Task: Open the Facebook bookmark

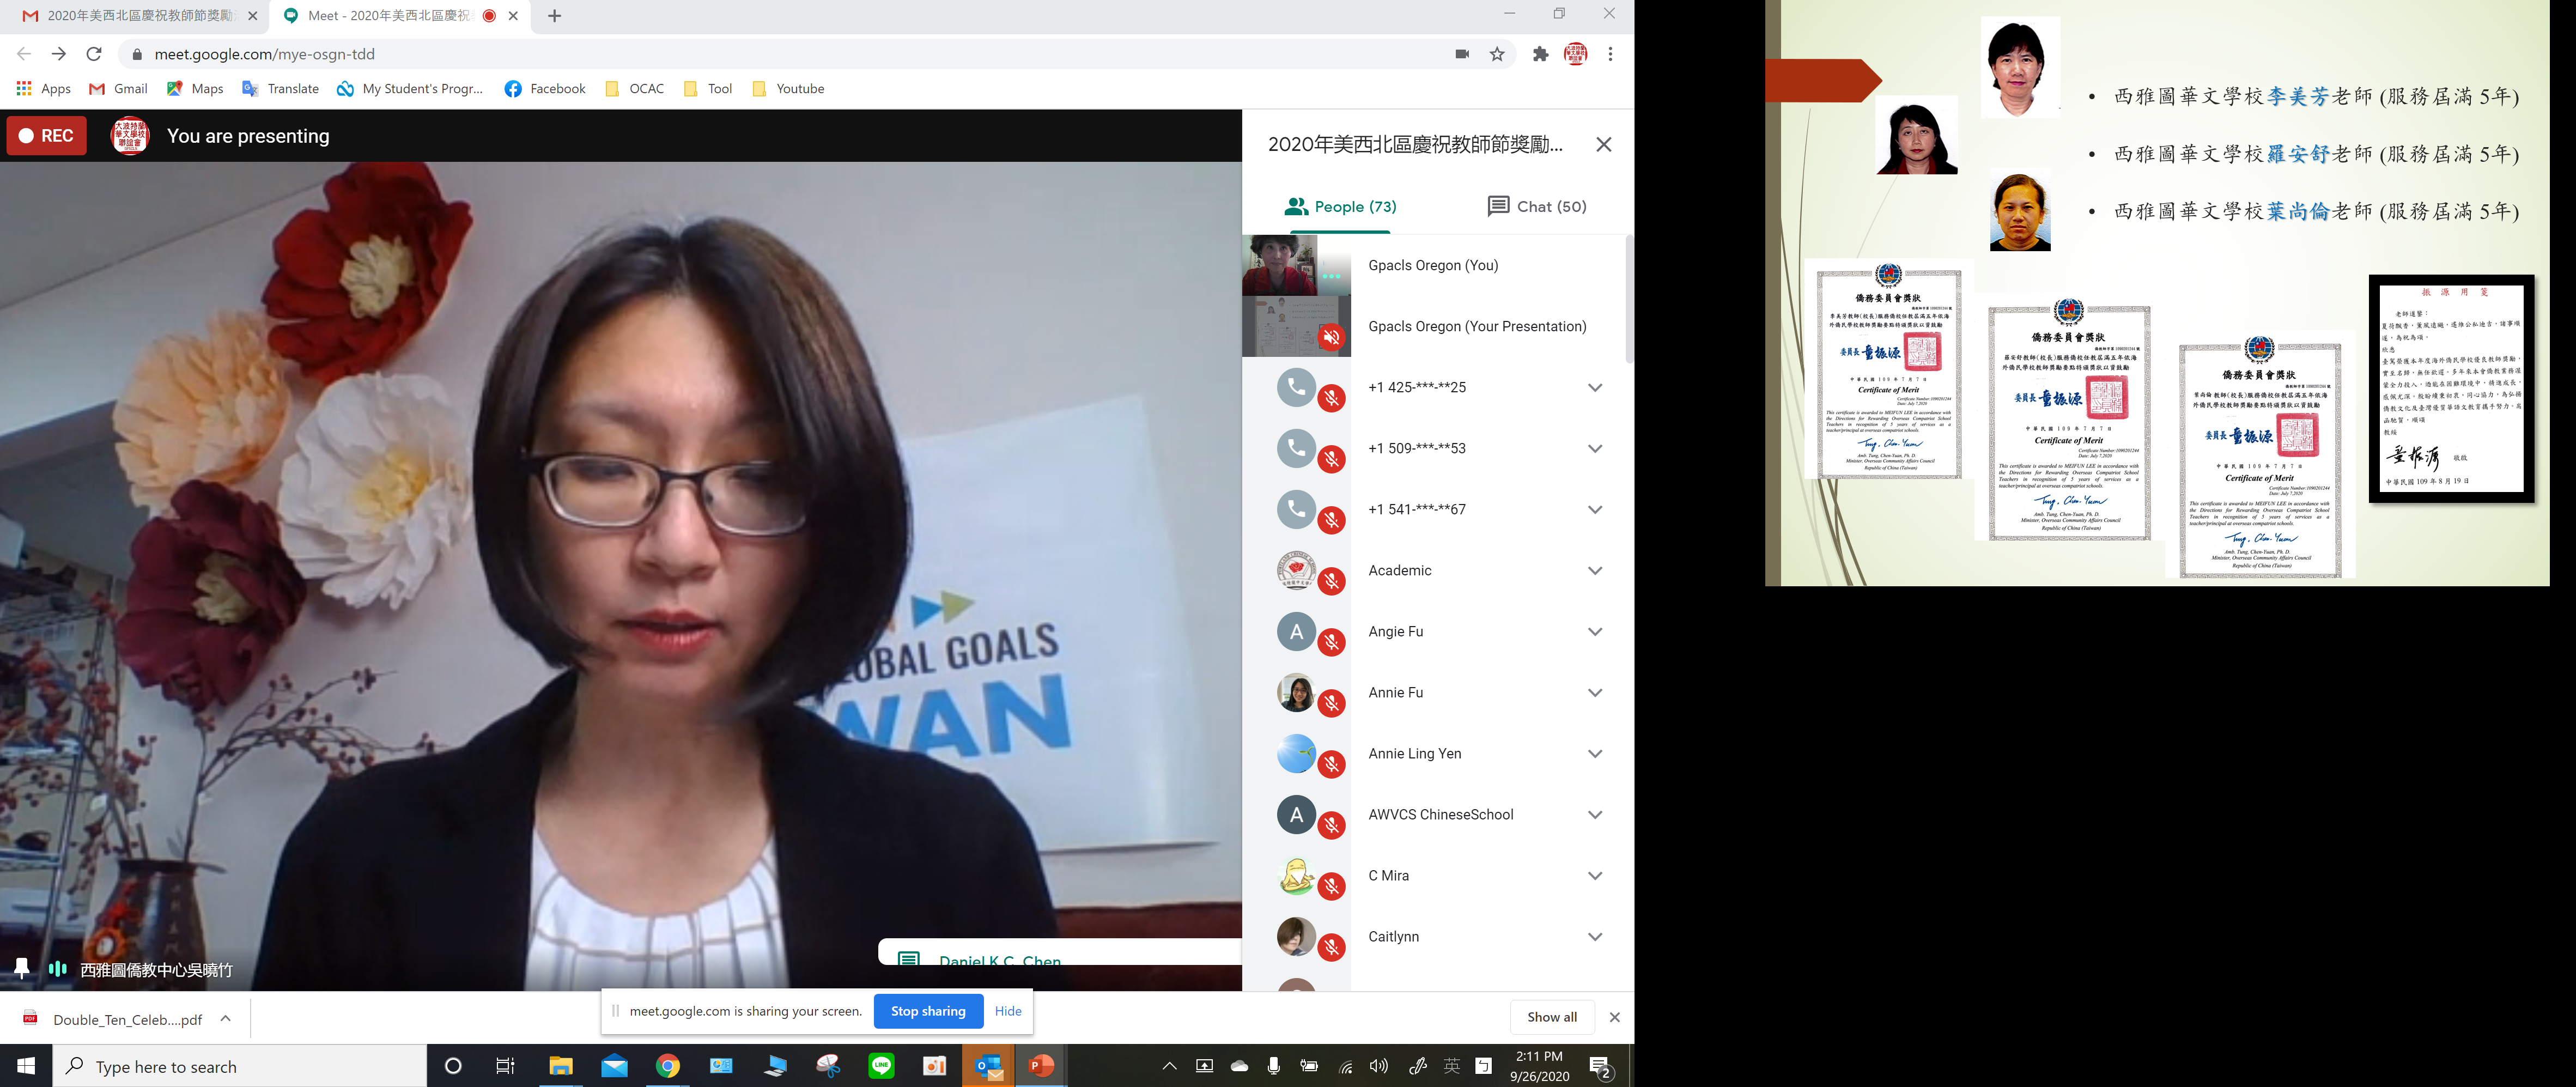Action: point(545,88)
